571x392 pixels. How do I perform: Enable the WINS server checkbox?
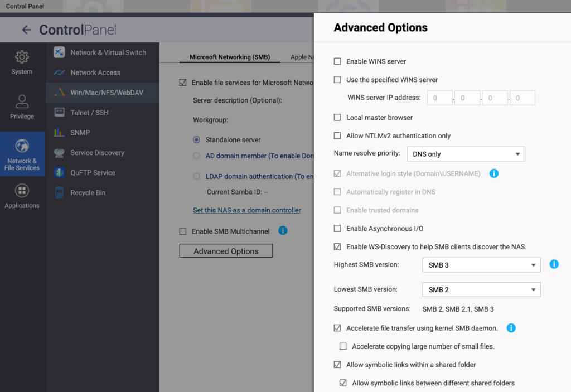[337, 61]
